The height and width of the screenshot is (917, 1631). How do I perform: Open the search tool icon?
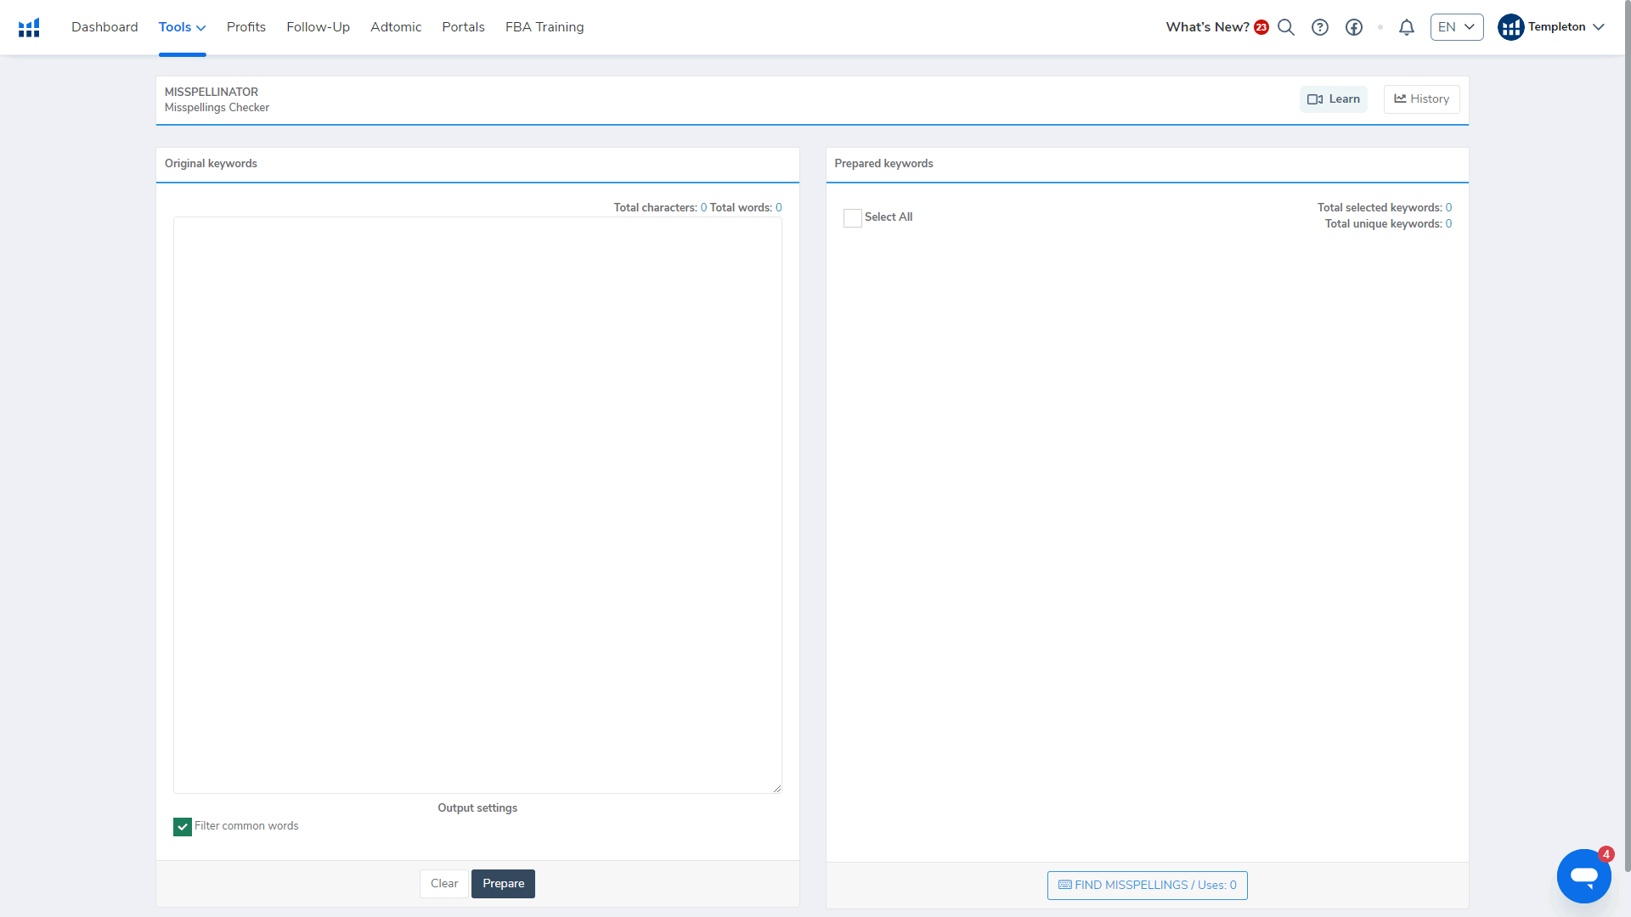1286,27
